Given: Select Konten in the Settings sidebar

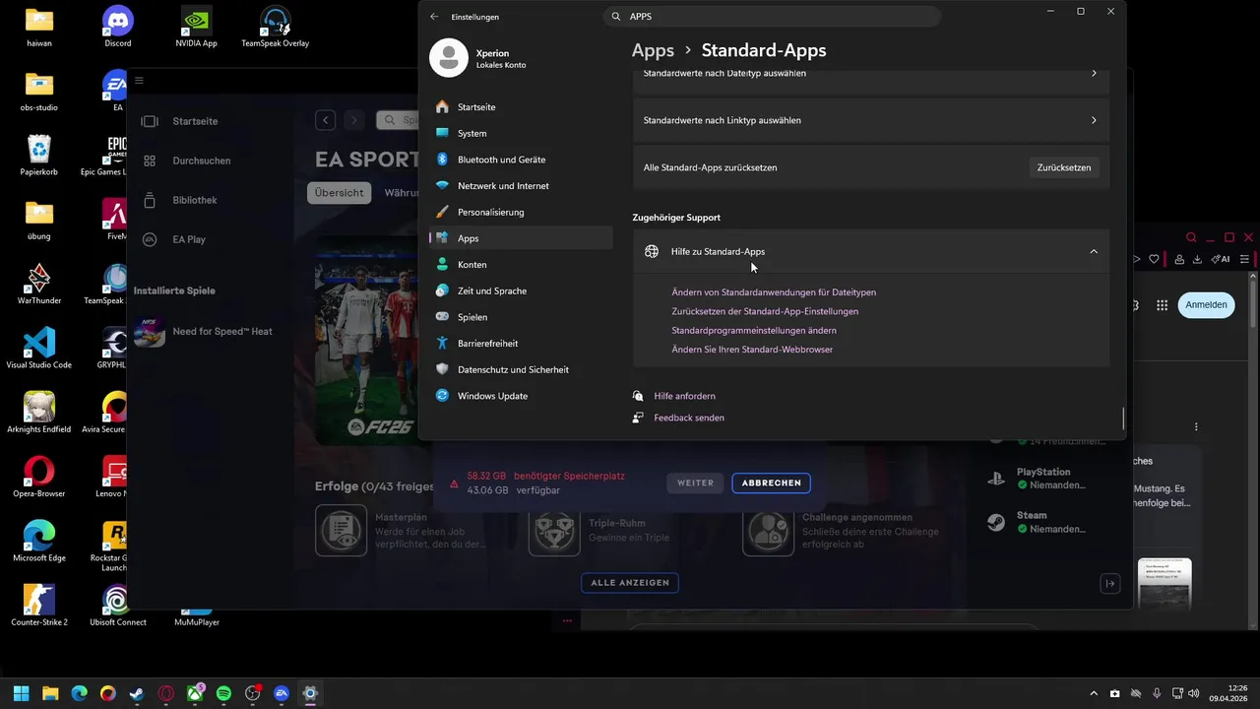Looking at the screenshot, I should tap(521, 265).
